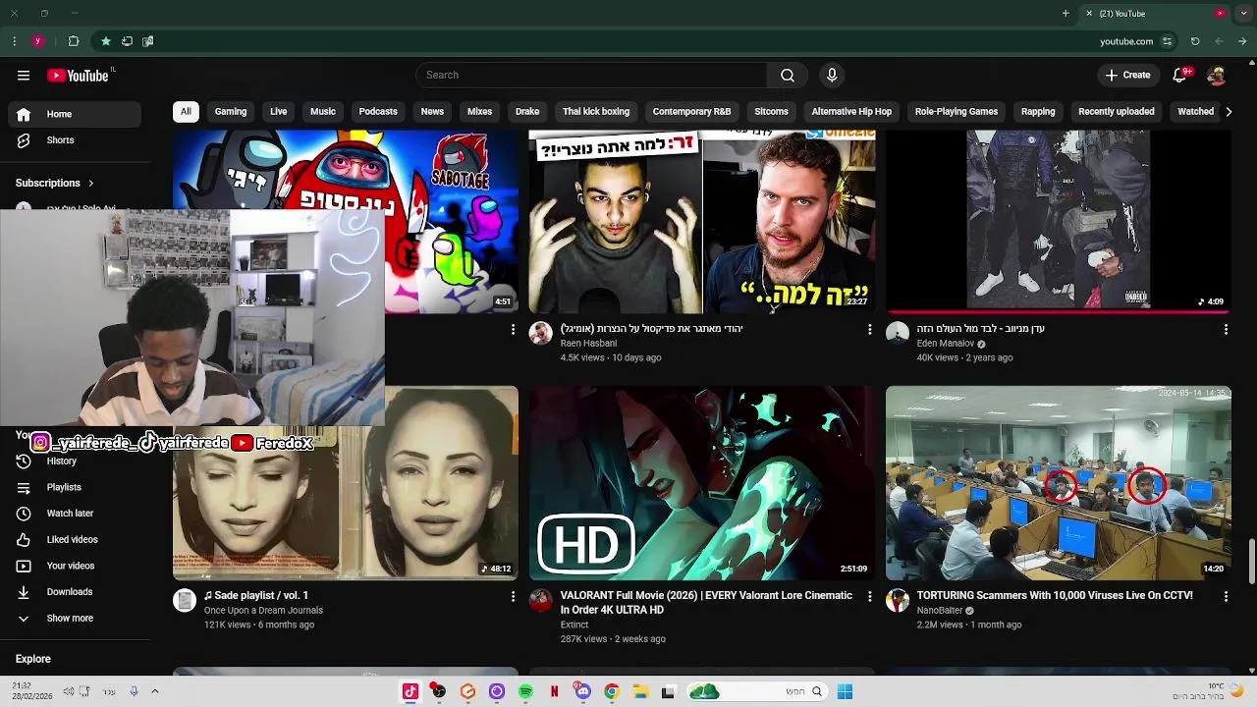Go to Home in the sidebar
This screenshot has width=1257, height=707.
tap(75, 114)
